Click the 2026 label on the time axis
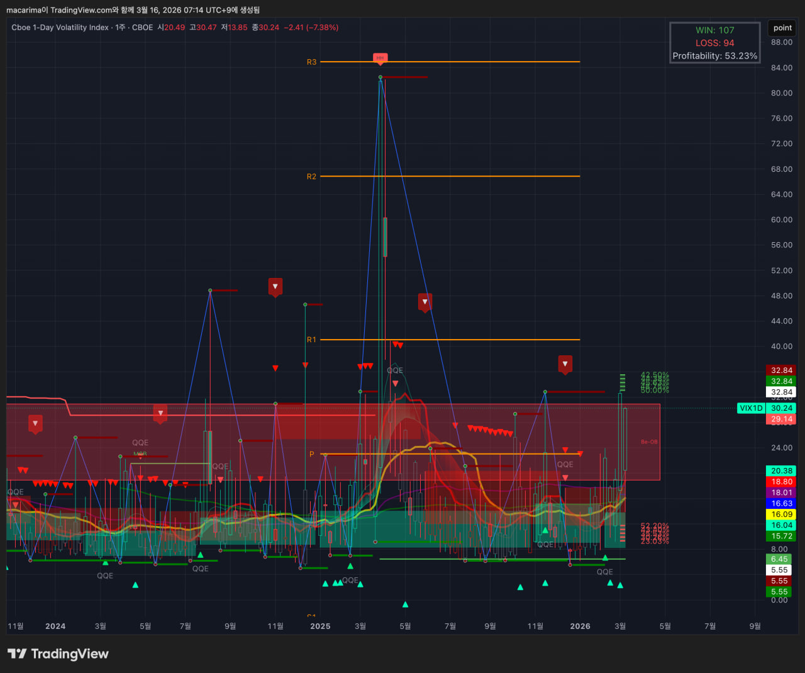 coord(580,626)
